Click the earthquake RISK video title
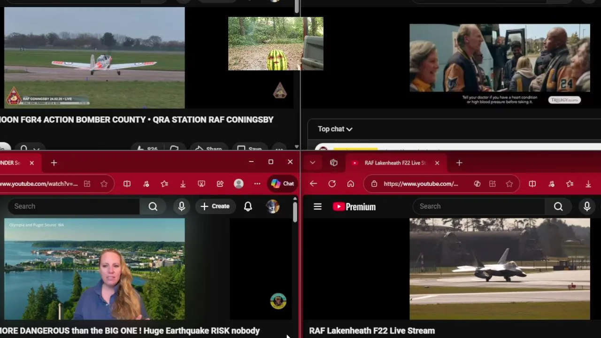This screenshot has height=338, width=601. click(130, 330)
